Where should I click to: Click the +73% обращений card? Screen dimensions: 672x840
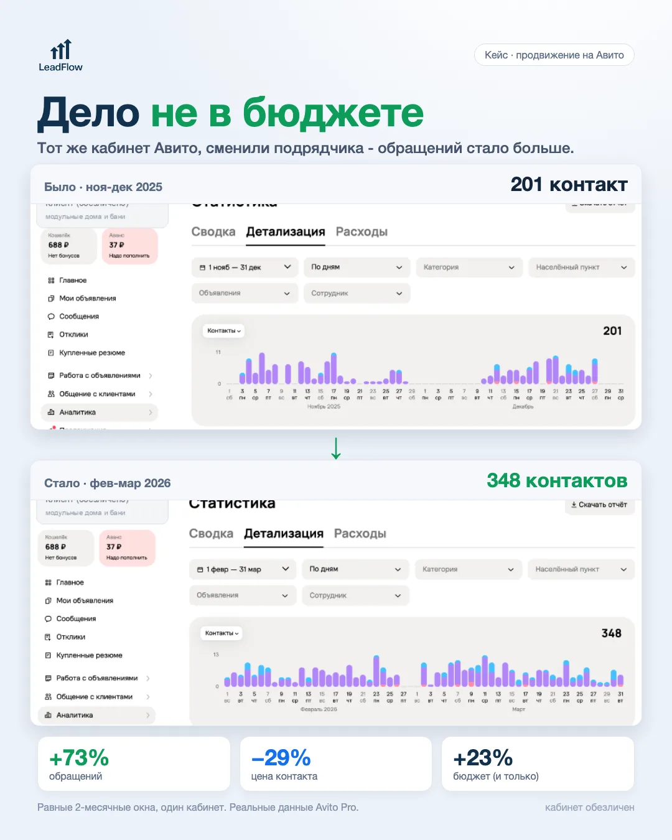click(x=134, y=764)
